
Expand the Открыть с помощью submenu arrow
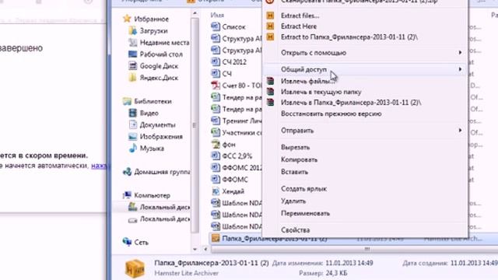pyautogui.click(x=460, y=52)
